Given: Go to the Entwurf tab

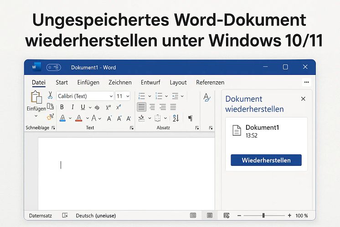Looking at the screenshot, I should (x=150, y=83).
